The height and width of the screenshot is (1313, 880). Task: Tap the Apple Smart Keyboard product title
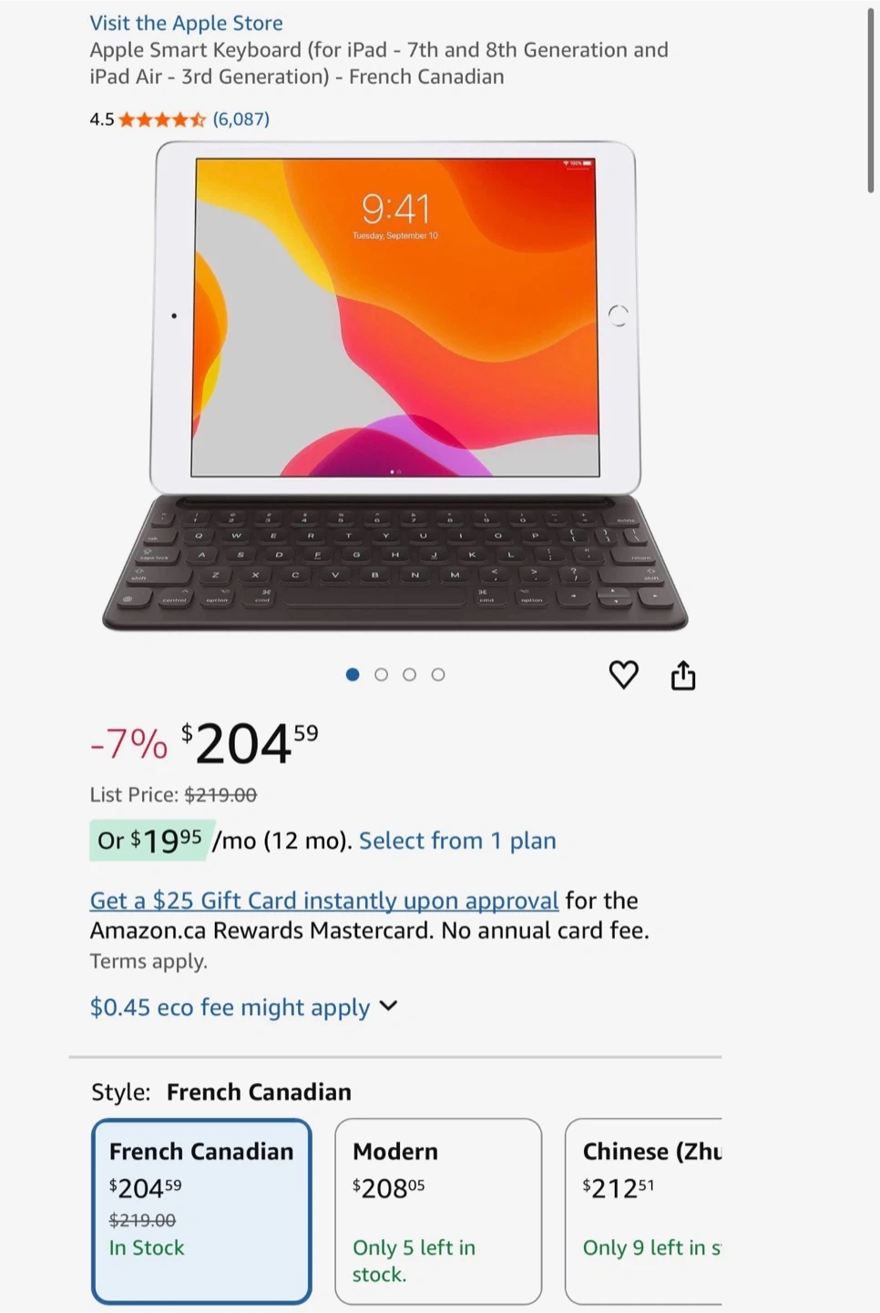pyautogui.click(x=379, y=63)
